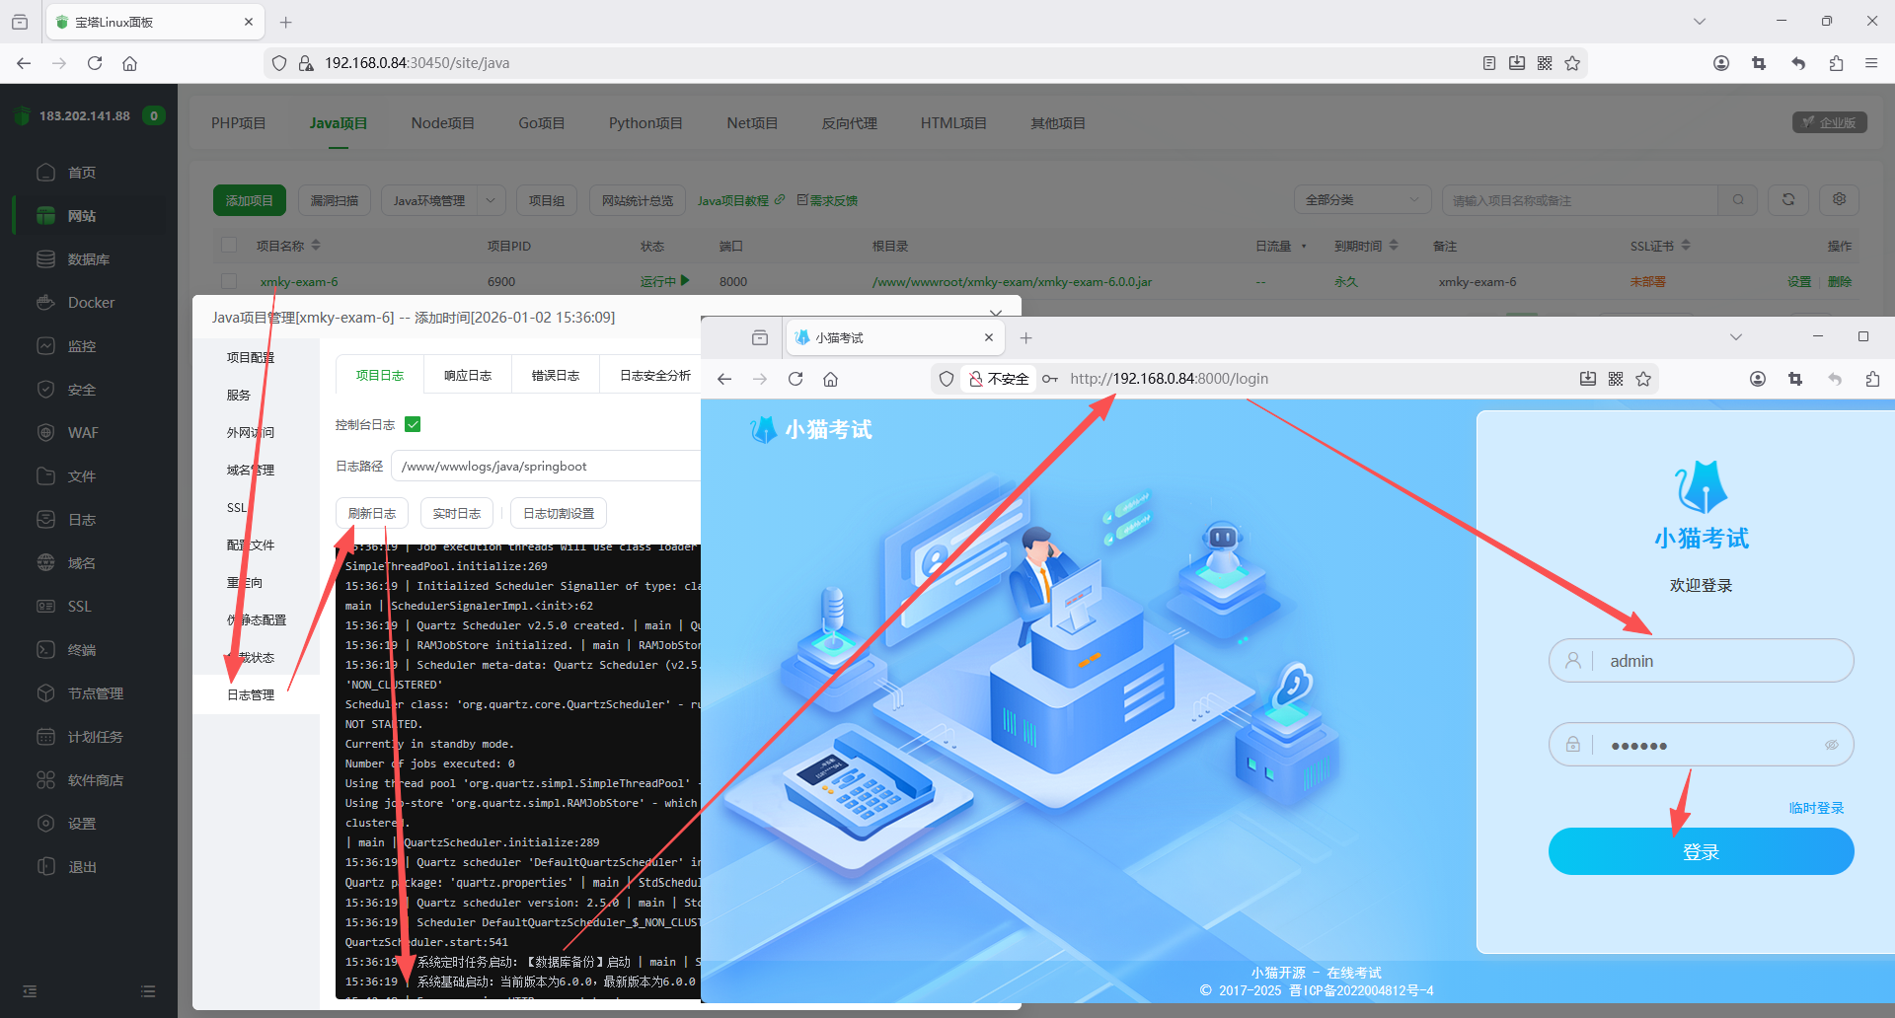The image size is (1895, 1018).
Task: Click the 登录 button
Action: [x=1701, y=851]
